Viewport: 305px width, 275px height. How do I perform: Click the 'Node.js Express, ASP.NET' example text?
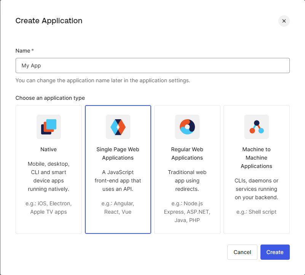(187, 212)
